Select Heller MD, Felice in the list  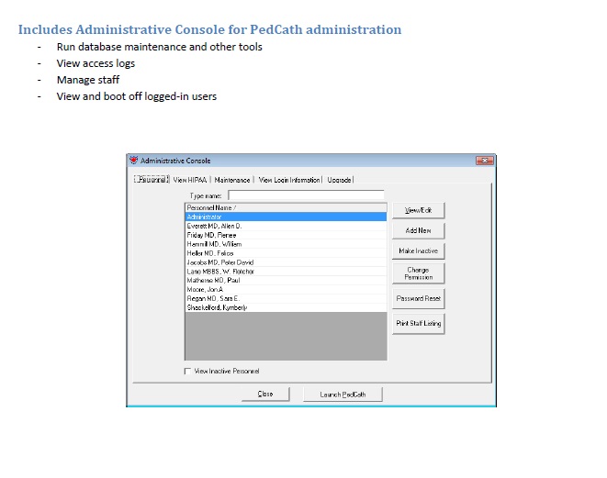(287, 253)
